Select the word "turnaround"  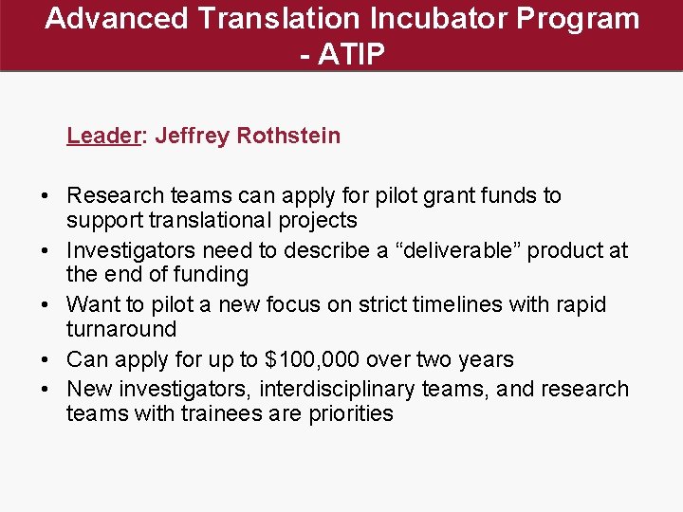pos(121,329)
